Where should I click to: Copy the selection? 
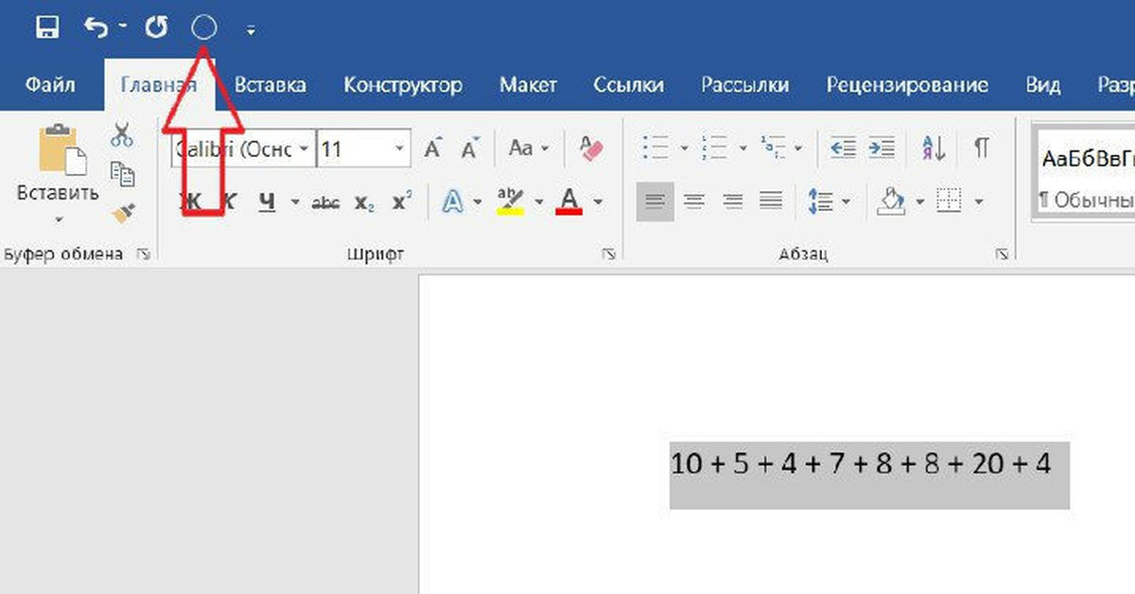(x=122, y=174)
